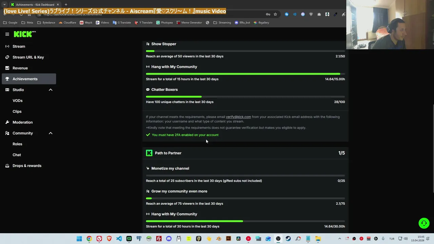Click the 28/100 unique chatters value
The width and height of the screenshot is (434, 244).
(x=339, y=102)
